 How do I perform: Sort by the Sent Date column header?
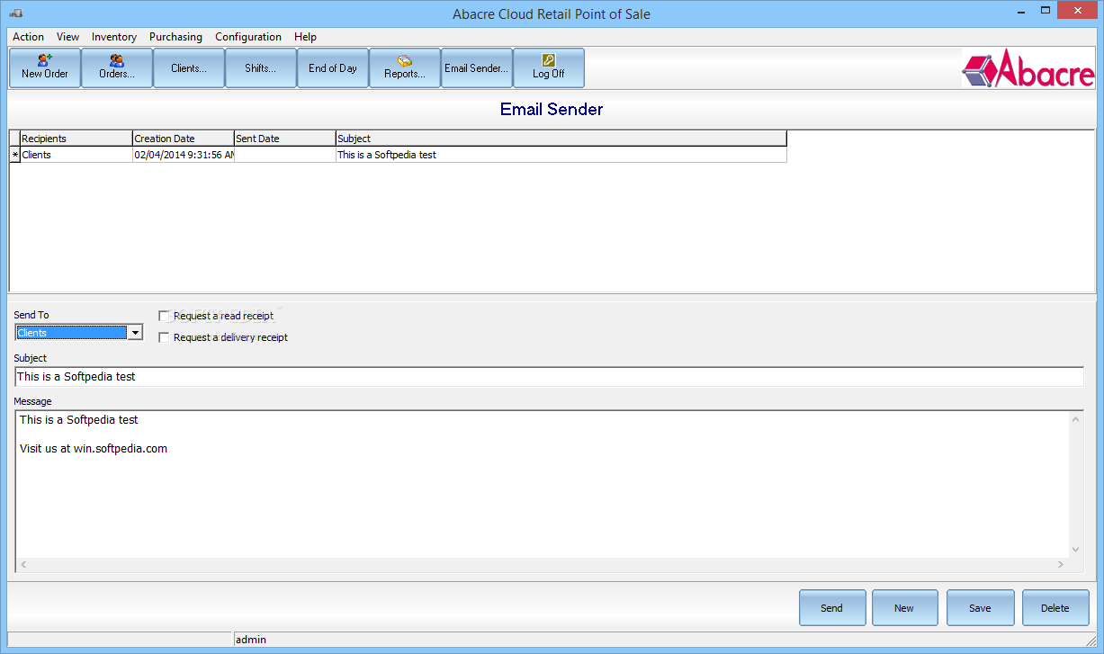(284, 139)
